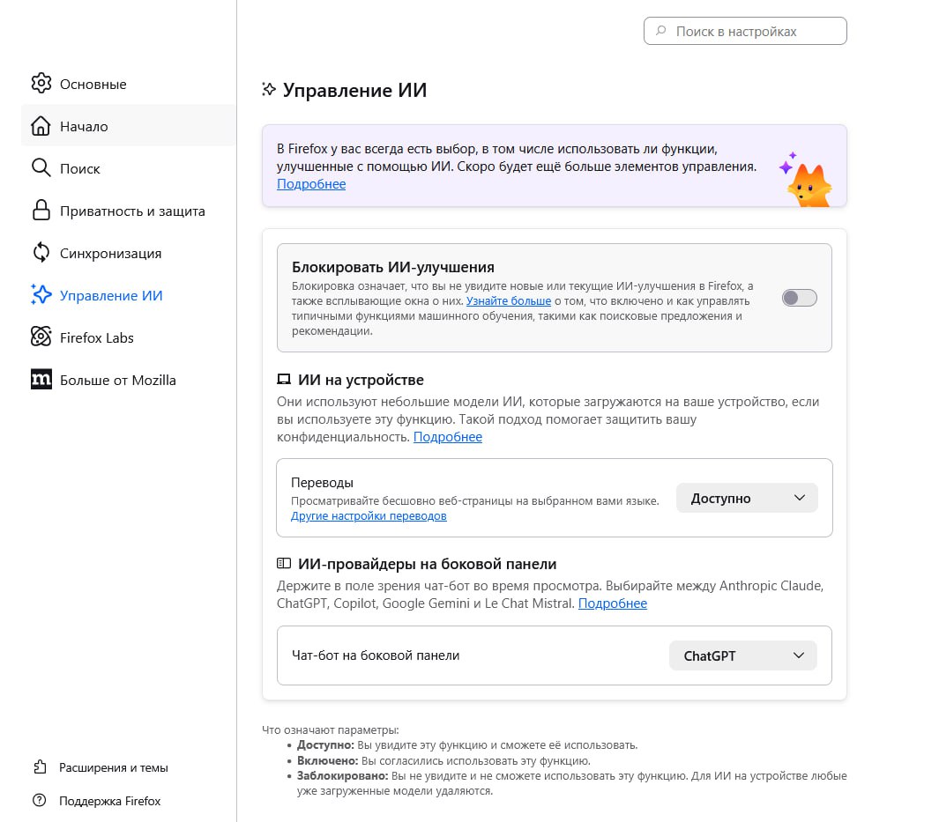Click the padlock icon for Приватность и защита
This screenshot has width=939, height=822.
click(41, 211)
